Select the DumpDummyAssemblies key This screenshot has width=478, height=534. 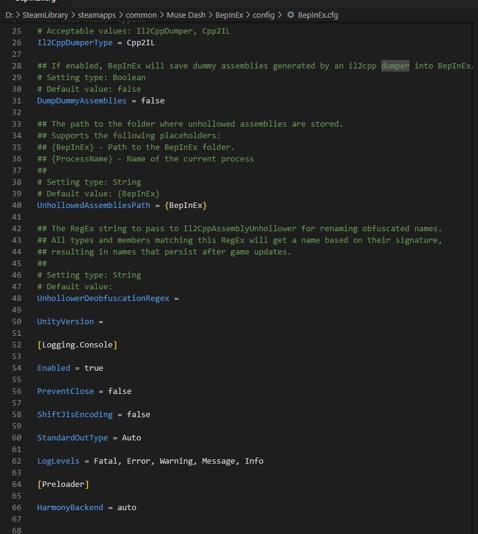pyautogui.click(x=82, y=100)
